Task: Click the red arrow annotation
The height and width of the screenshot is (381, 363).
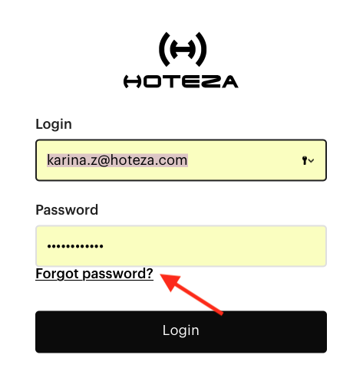Action: pyautogui.click(x=191, y=294)
